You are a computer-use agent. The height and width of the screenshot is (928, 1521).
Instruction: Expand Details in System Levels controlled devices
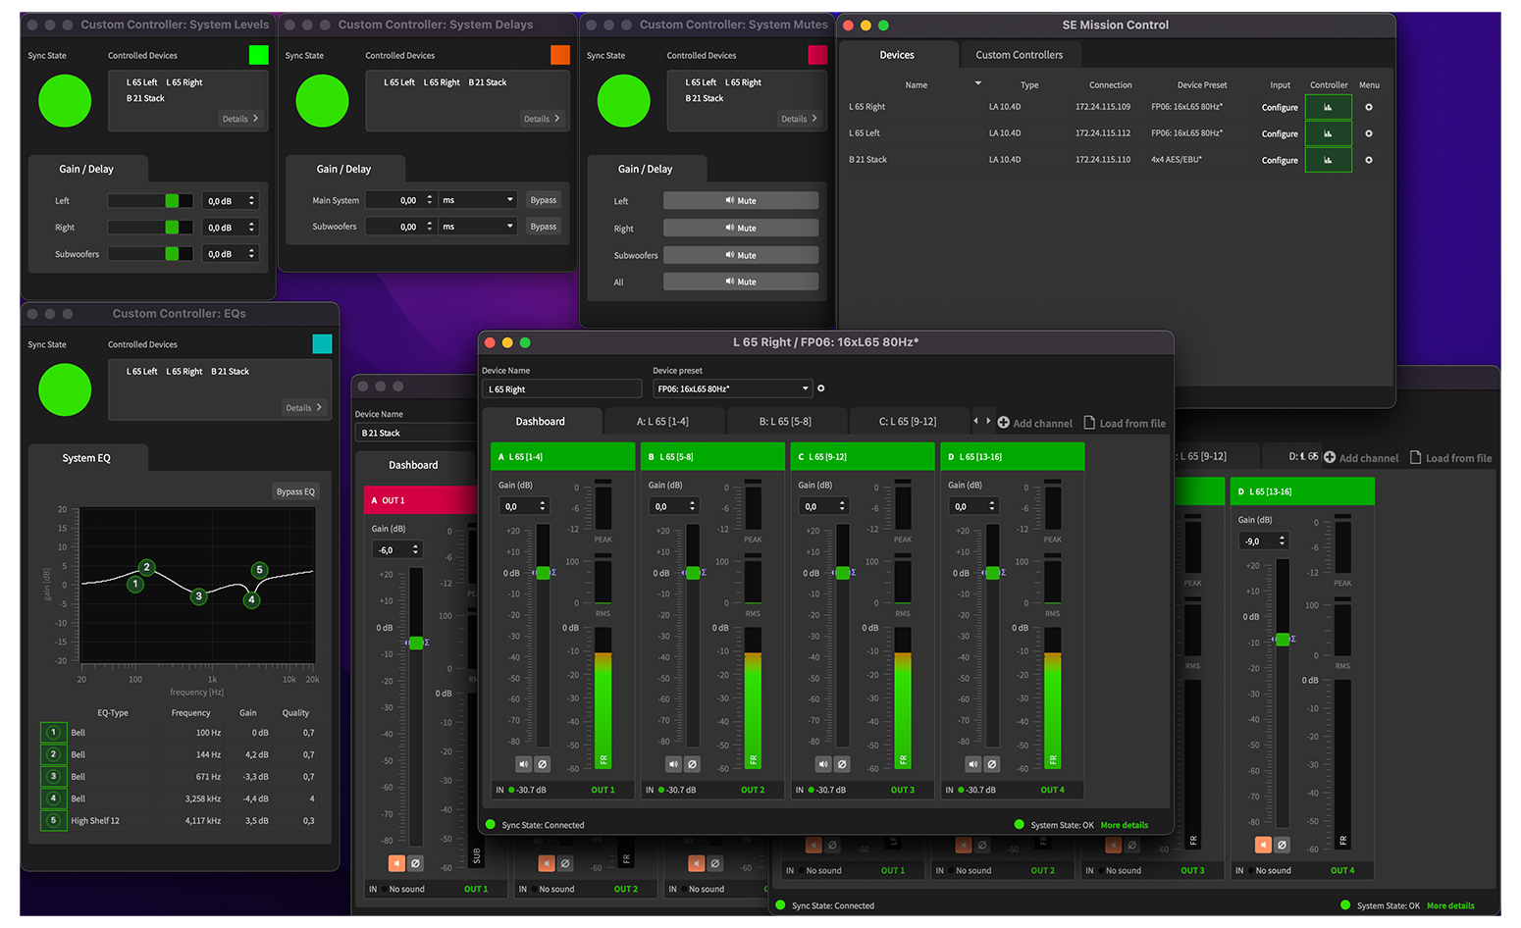point(240,119)
